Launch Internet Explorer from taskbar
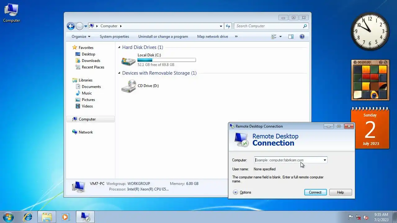The height and width of the screenshot is (223, 397). click(28, 217)
